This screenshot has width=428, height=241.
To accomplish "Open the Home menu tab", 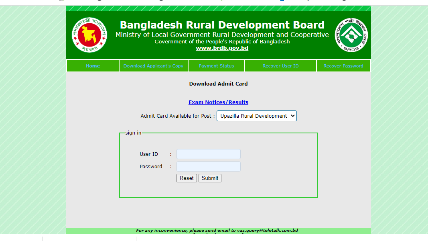I will click(x=93, y=66).
